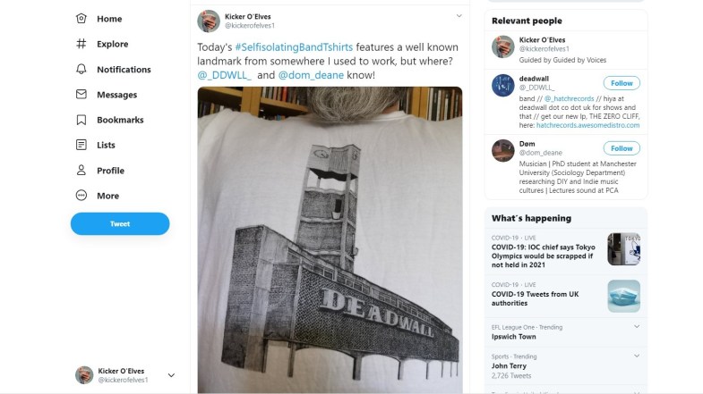The image size is (703, 394).
Task: Expand John Terry trend options
Action: click(637, 356)
